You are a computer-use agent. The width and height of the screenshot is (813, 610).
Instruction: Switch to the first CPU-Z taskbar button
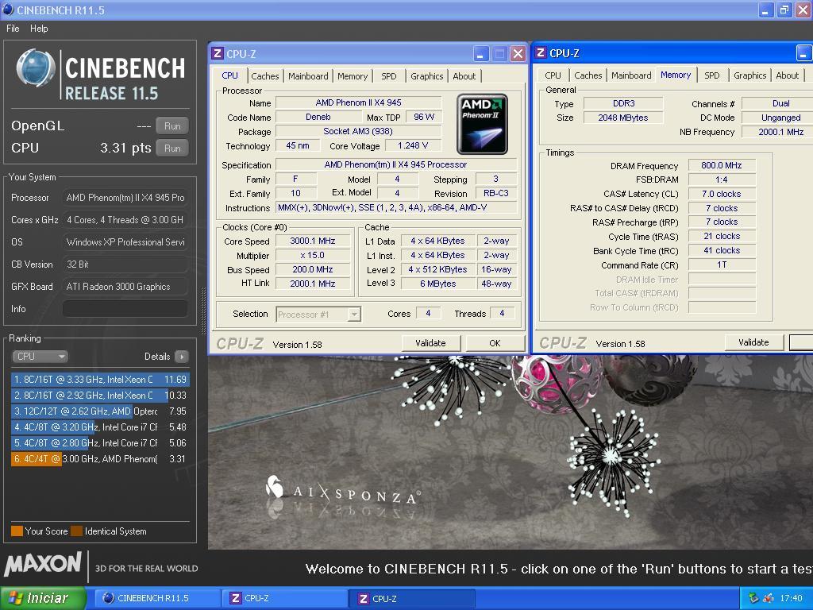[284, 598]
